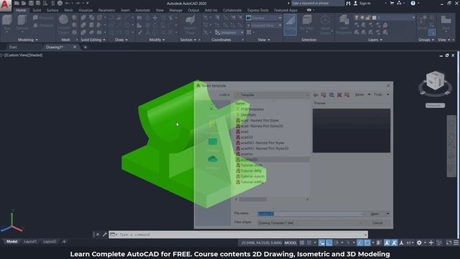Toggle snap mode in status bar
460x259 pixels.
(309, 242)
